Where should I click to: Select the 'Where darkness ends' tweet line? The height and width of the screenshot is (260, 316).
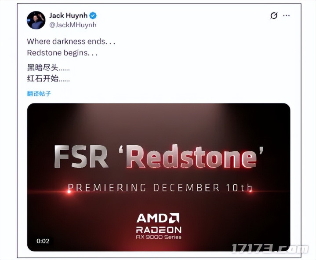click(71, 41)
